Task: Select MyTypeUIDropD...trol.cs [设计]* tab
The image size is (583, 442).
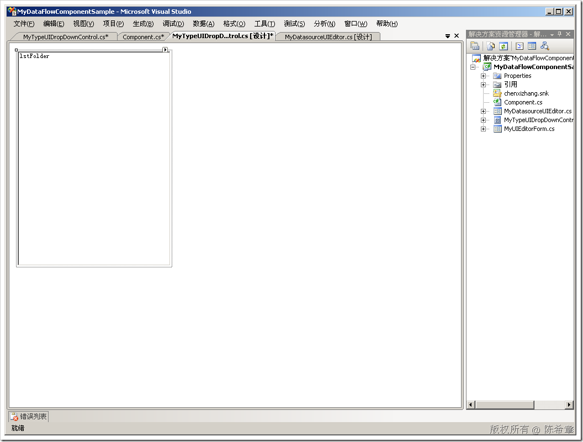Action: click(x=222, y=36)
